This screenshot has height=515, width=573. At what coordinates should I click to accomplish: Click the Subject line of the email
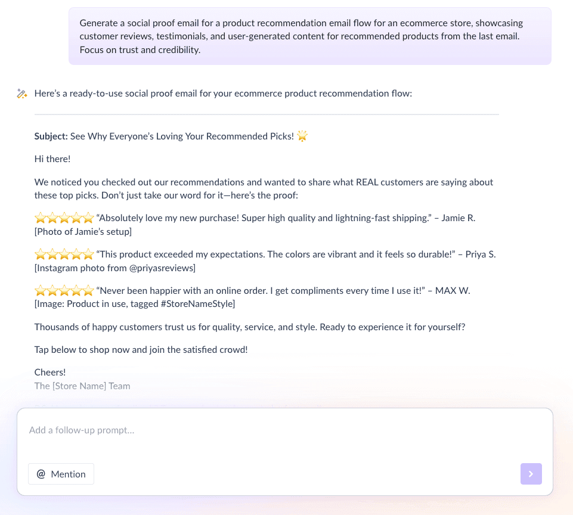pyautogui.click(x=51, y=136)
